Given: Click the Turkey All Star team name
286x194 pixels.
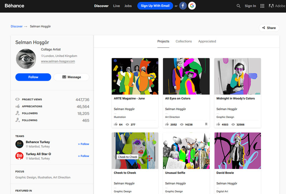Looking at the screenshot, I should [x=37, y=154].
